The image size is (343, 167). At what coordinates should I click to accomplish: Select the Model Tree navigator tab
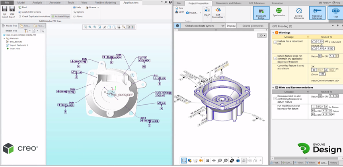10,26
